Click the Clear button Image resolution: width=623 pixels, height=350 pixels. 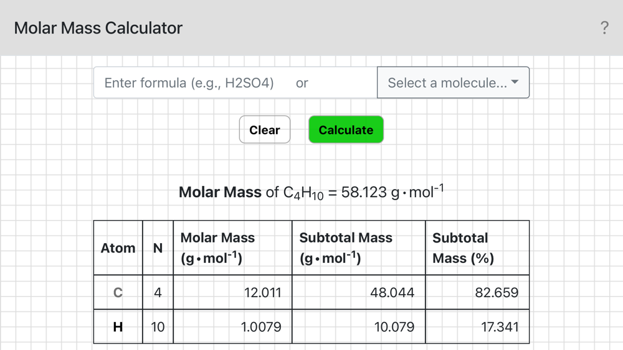(265, 129)
